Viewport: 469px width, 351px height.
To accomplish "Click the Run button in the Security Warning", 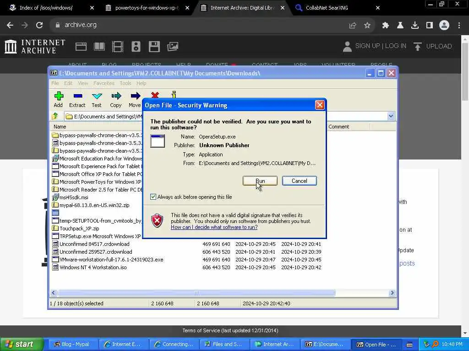I will [x=260, y=181].
